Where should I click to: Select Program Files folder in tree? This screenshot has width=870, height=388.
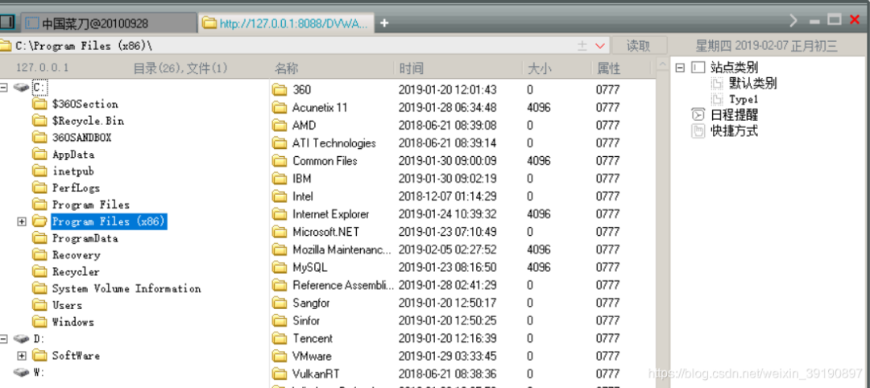tap(91, 204)
